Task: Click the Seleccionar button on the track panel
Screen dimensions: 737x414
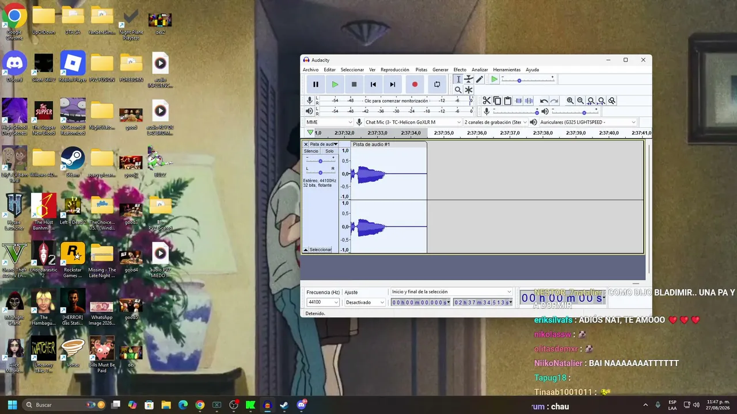Action: pos(321,250)
